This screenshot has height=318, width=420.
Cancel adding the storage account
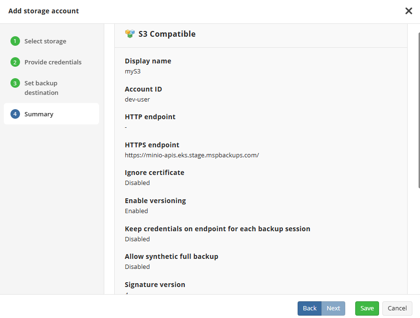397,308
